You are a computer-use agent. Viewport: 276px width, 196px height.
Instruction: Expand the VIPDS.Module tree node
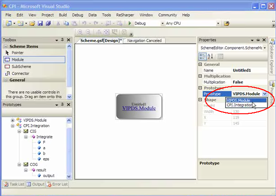(x=13, y=120)
